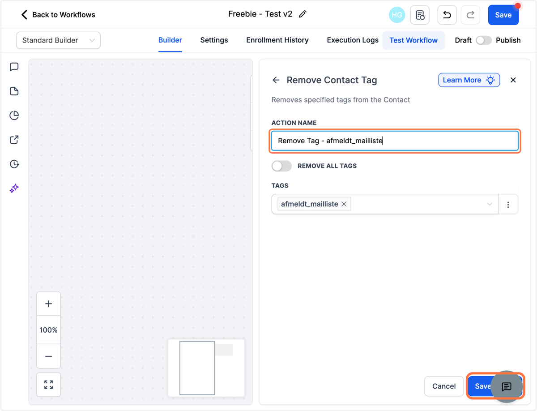This screenshot has height=411, width=537.
Task: Zoom out on the canvas
Action: [x=49, y=356]
